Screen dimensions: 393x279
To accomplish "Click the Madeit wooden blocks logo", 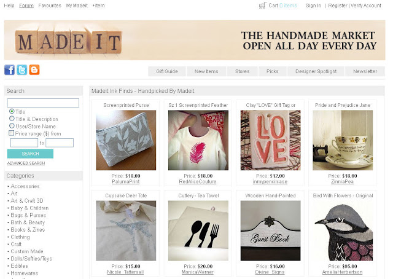I will coord(69,41).
